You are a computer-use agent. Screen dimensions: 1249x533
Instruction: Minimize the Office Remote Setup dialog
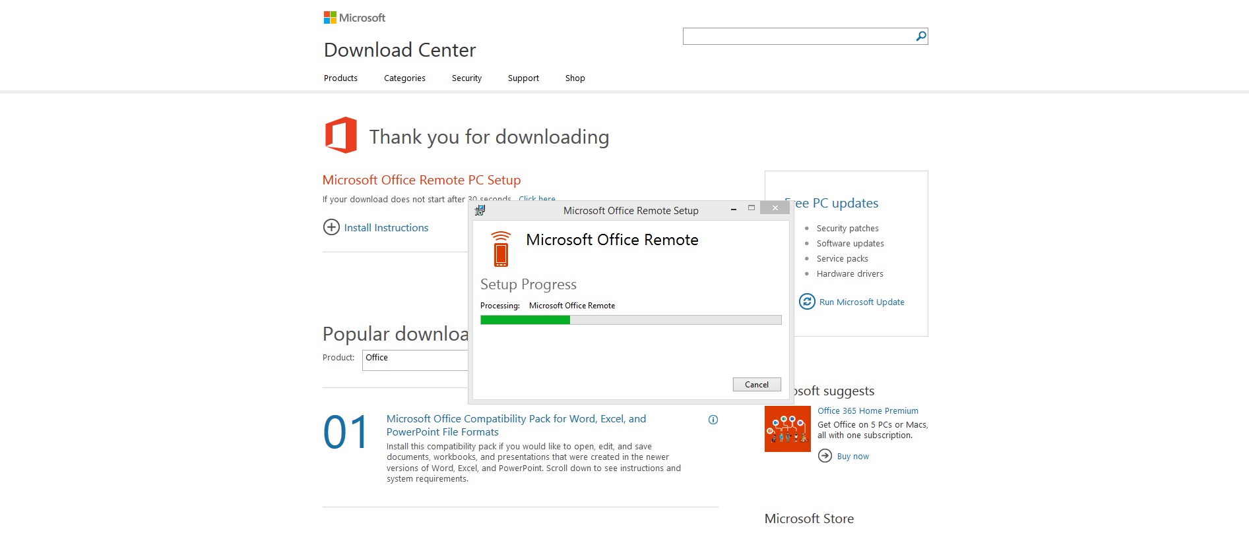[x=733, y=209]
